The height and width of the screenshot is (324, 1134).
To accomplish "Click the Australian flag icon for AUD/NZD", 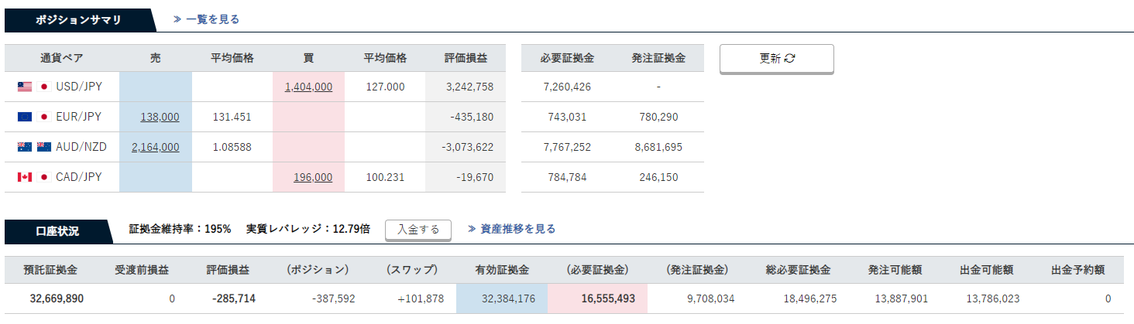I will (24, 147).
